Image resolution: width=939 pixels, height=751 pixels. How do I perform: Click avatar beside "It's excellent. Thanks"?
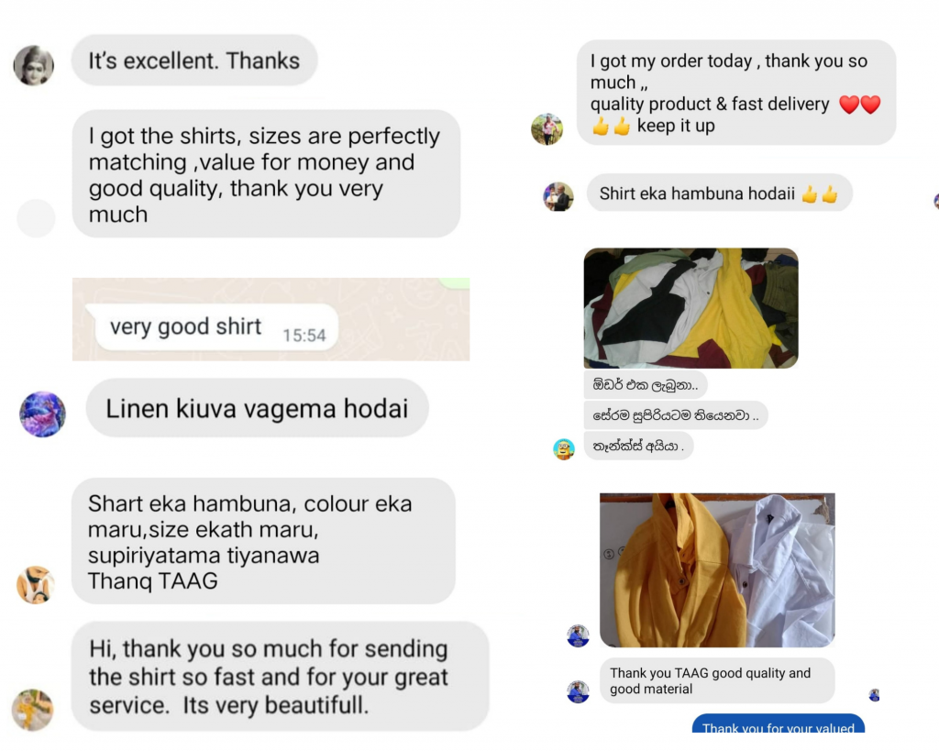[x=34, y=65]
